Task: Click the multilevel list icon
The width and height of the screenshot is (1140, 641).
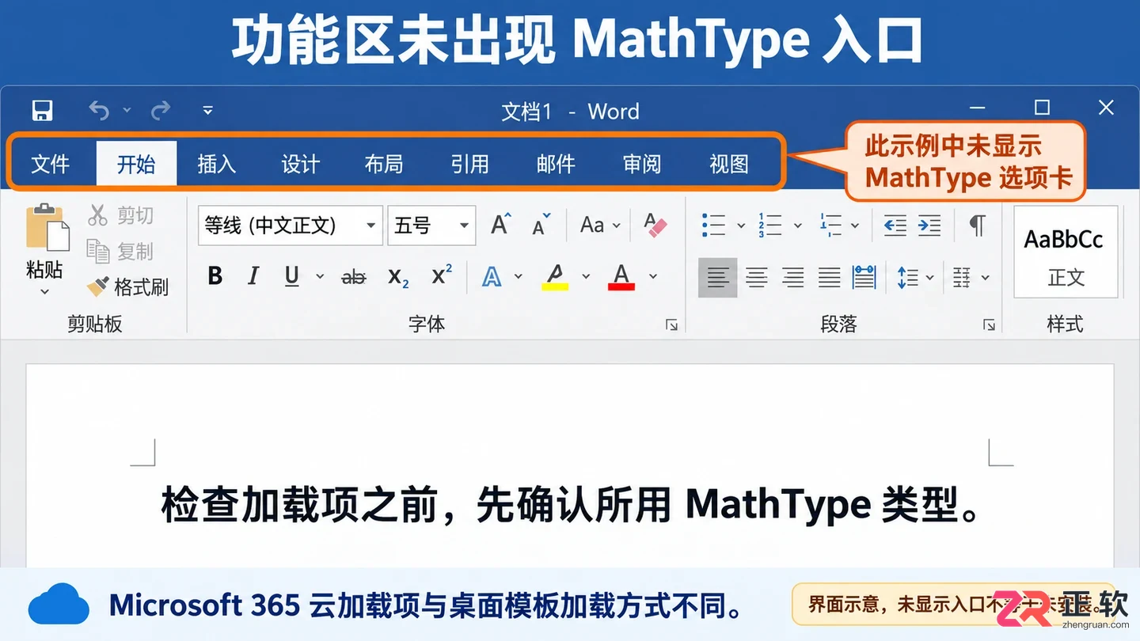Action: (830, 226)
